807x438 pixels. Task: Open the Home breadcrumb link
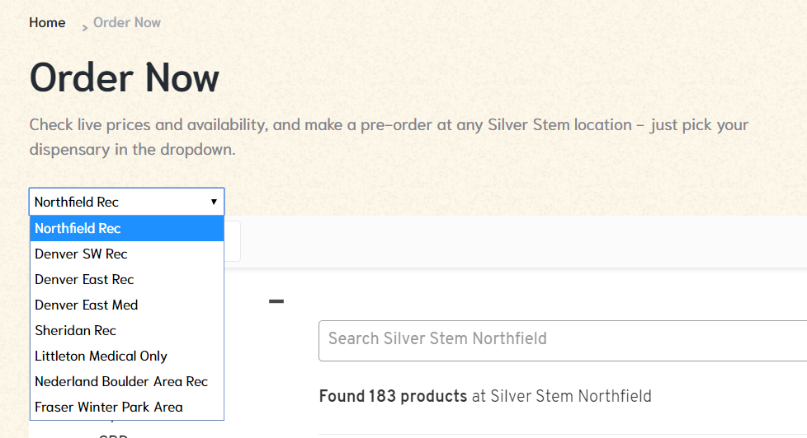[x=47, y=22]
